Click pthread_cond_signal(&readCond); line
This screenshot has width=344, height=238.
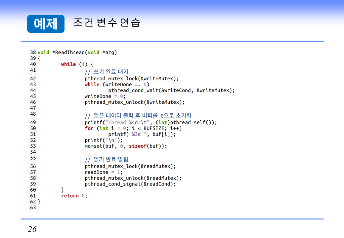130,184
